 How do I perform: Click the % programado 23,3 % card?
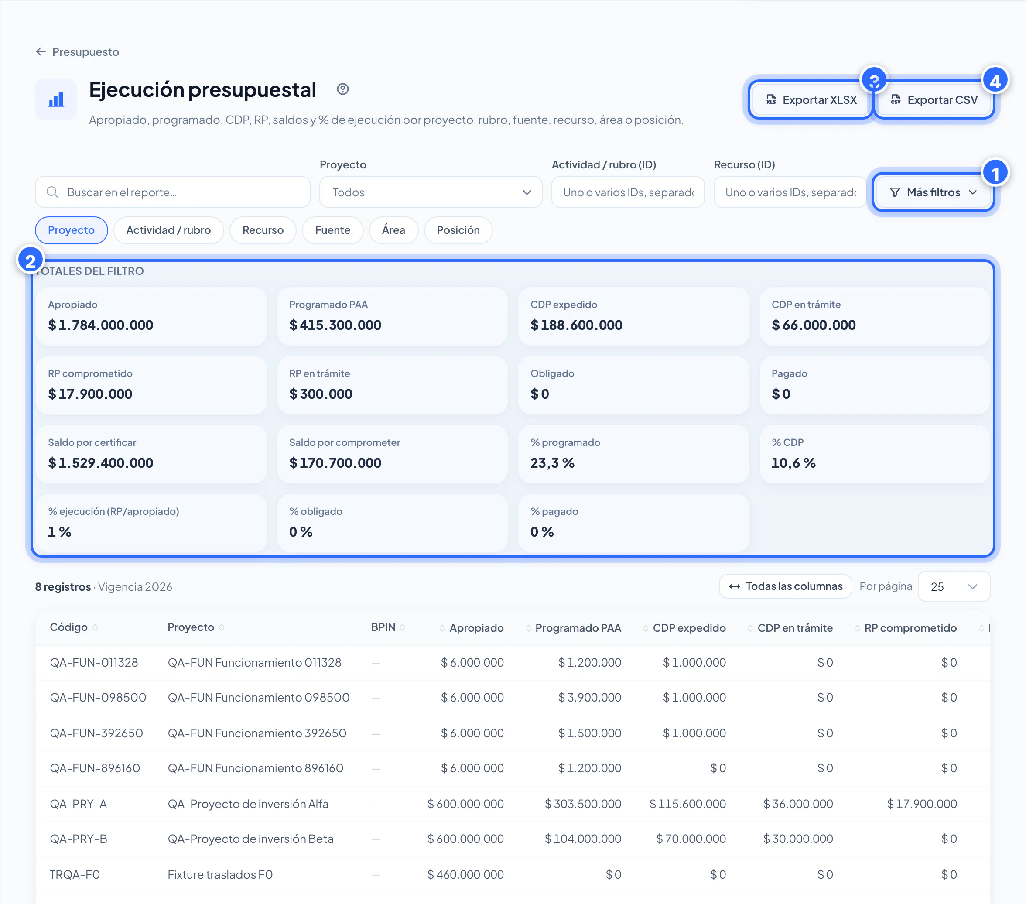point(633,454)
